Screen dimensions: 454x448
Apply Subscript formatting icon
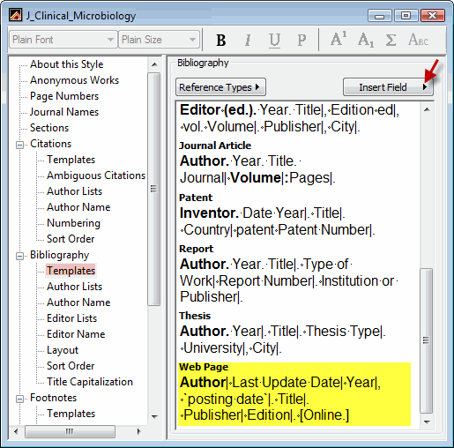pos(365,40)
